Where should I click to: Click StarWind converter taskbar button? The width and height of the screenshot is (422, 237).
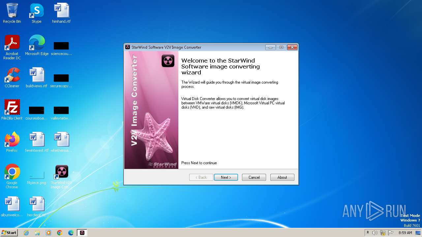point(82,233)
